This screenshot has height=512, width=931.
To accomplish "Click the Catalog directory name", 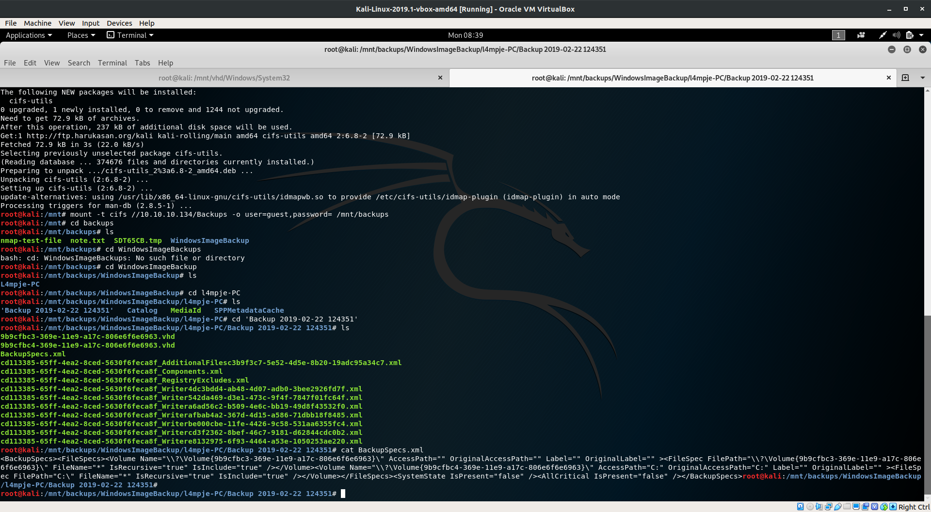I will [142, 310].
